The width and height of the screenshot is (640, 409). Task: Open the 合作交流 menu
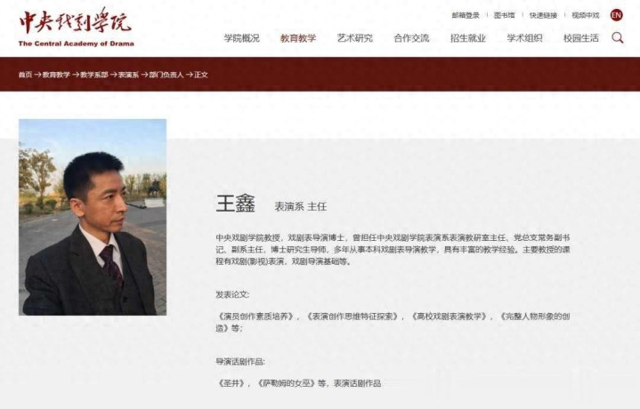(x=411, y=38)
